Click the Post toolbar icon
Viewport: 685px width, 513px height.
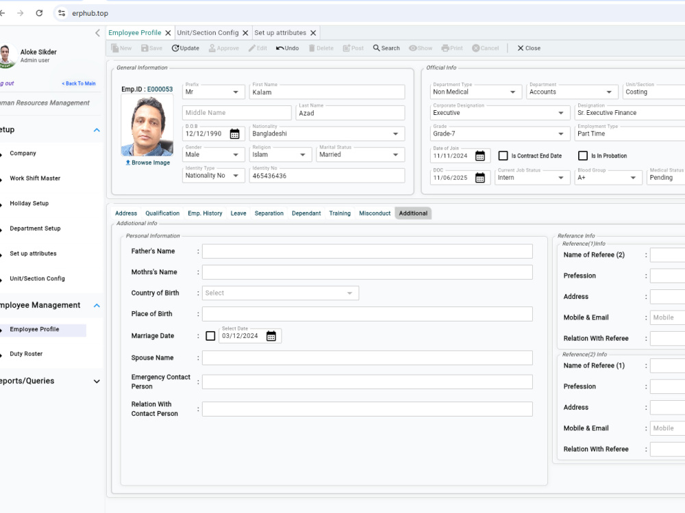point(347,48)
